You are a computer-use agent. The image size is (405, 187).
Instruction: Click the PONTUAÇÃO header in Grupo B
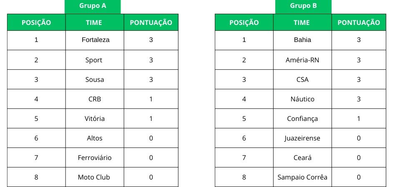click(x=359, y=22)
